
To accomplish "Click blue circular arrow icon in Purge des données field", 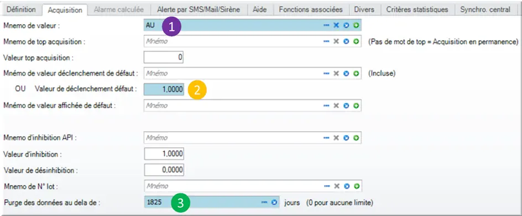I will (x=274, y=202).
